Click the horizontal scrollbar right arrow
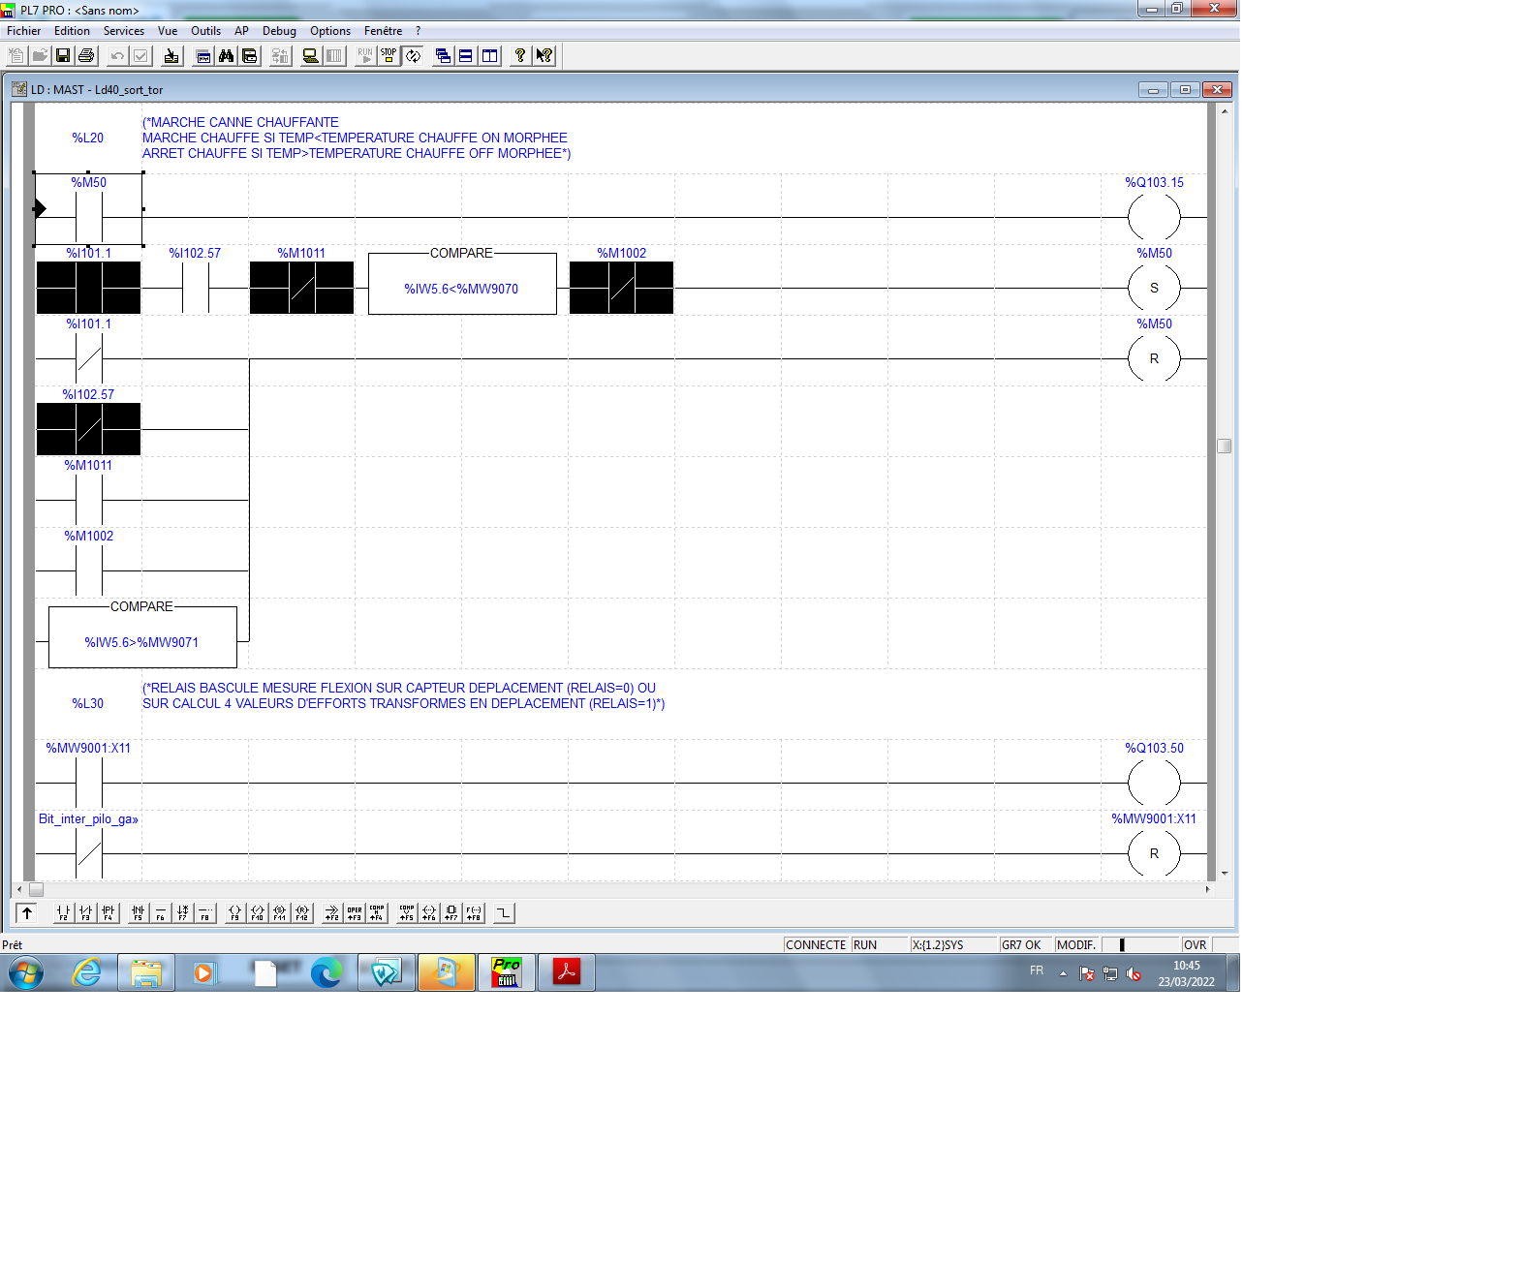1523x1263 pixels. [x=1207, y=889]
